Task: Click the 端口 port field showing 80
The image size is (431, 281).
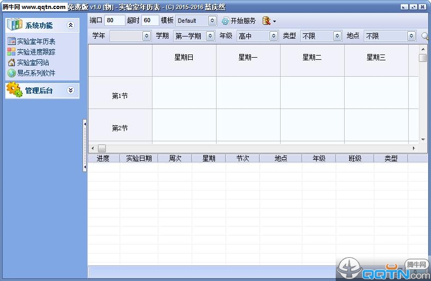Action: pos(114,20)
